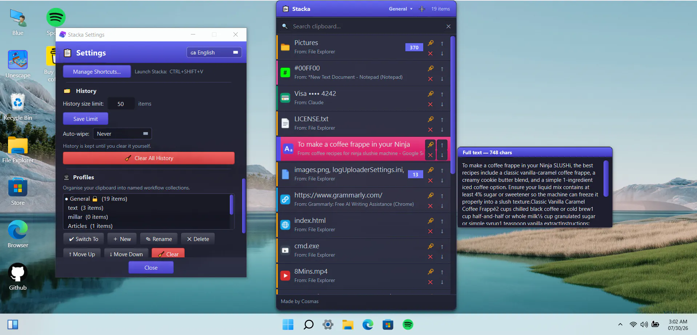Delete the coffee frappe text item
This screenshot has height=335, width=697.
click(x=430, y=155)
